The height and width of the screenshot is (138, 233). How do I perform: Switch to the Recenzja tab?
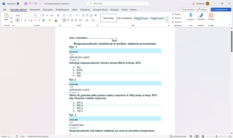point(114,10)
